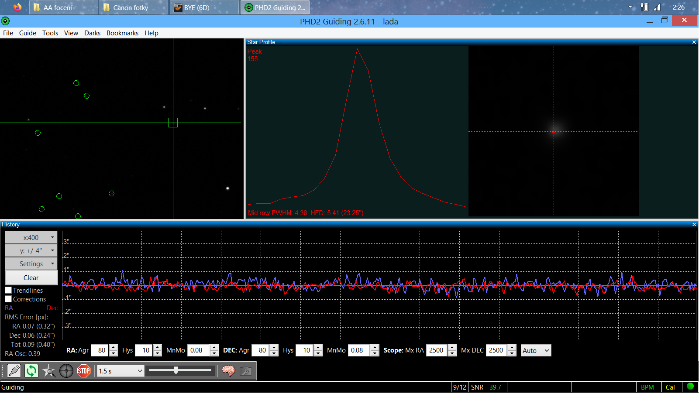Start guiding with the crosshair icon
The height and width of the screenshot is (397, 699).
tap(66, 371)
